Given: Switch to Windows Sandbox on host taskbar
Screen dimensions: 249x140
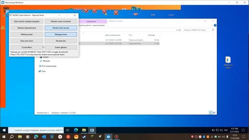Looking at the screenshot, I should [x=108, y=136].
